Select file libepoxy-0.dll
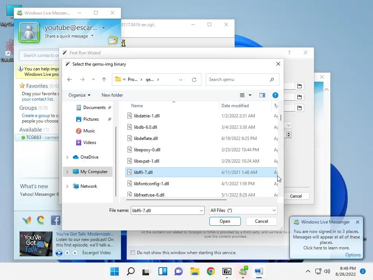This screenshot has width=373, height=280. pos(201,150)
